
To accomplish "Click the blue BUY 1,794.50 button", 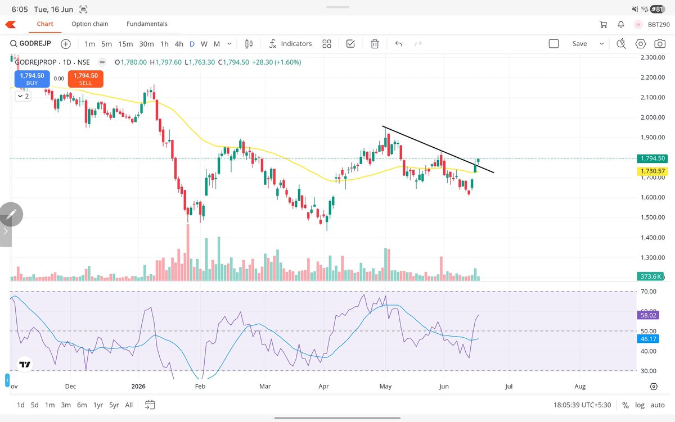I will click(x=32, y=79).
